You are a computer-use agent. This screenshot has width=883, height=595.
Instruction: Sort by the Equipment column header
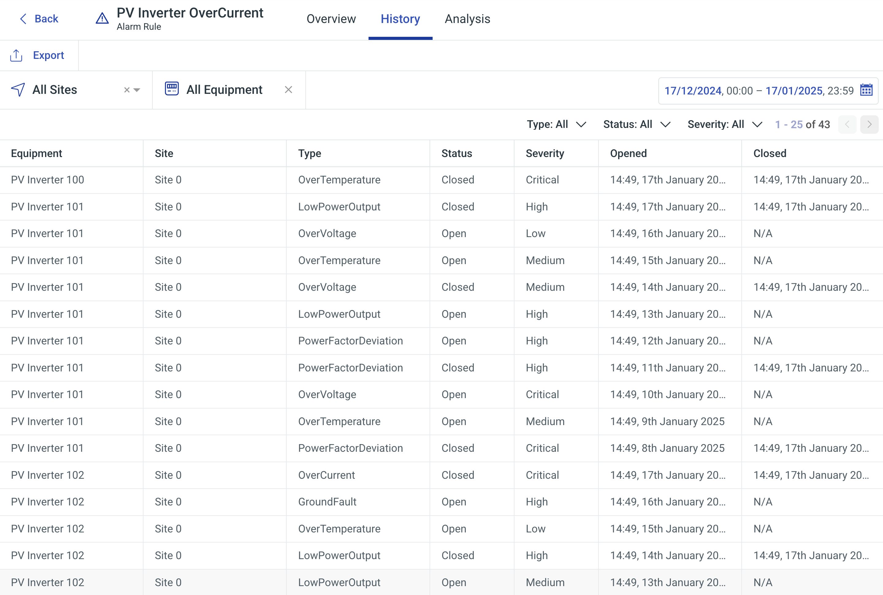coord(36,153)
